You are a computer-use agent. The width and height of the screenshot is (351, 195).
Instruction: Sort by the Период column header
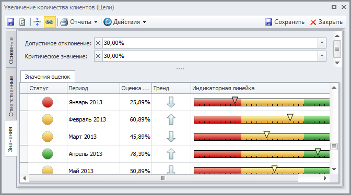point(93,88)
